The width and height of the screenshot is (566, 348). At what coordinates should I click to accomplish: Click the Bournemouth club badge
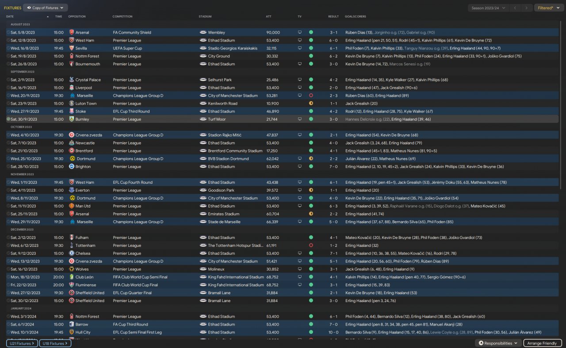point(72,64)
